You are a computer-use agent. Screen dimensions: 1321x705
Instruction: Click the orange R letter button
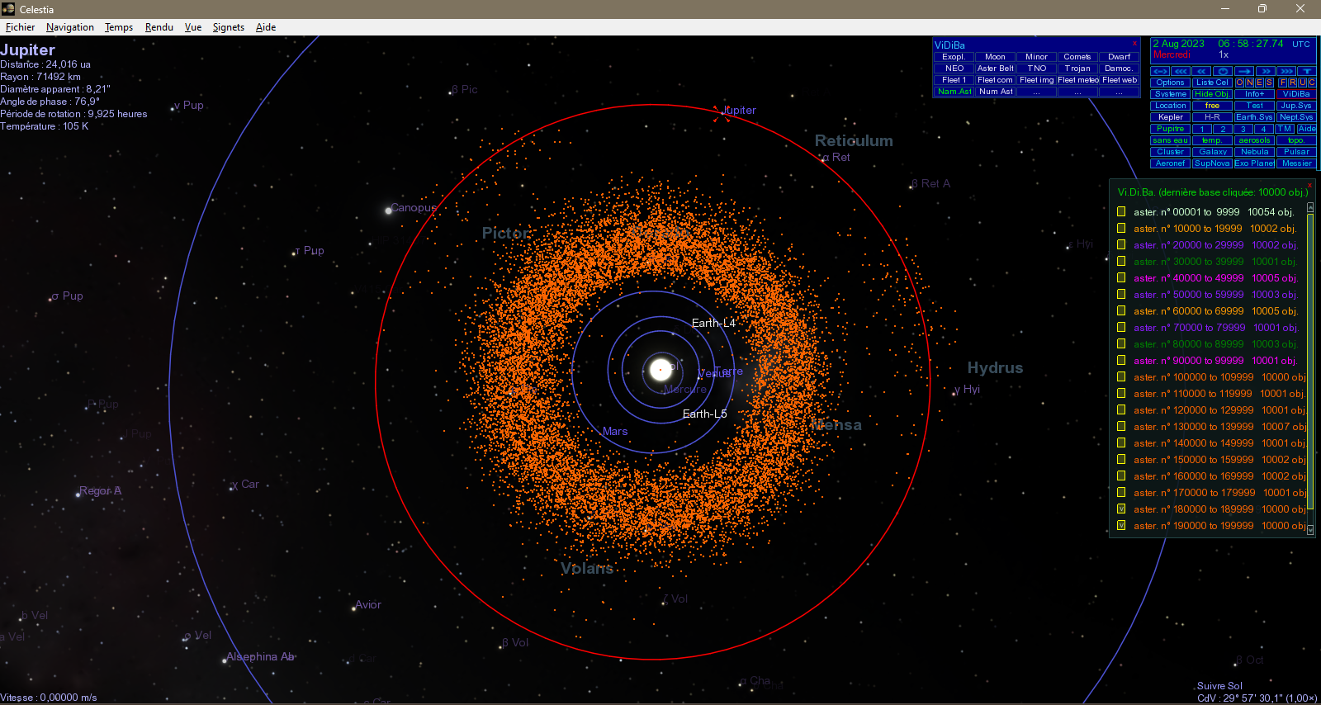click(x=1292, y=83)
